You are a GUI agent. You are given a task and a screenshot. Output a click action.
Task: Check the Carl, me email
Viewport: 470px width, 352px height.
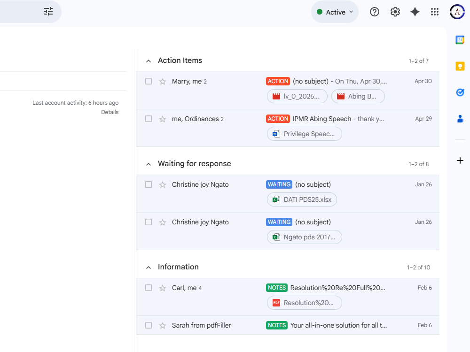[149, 288]
